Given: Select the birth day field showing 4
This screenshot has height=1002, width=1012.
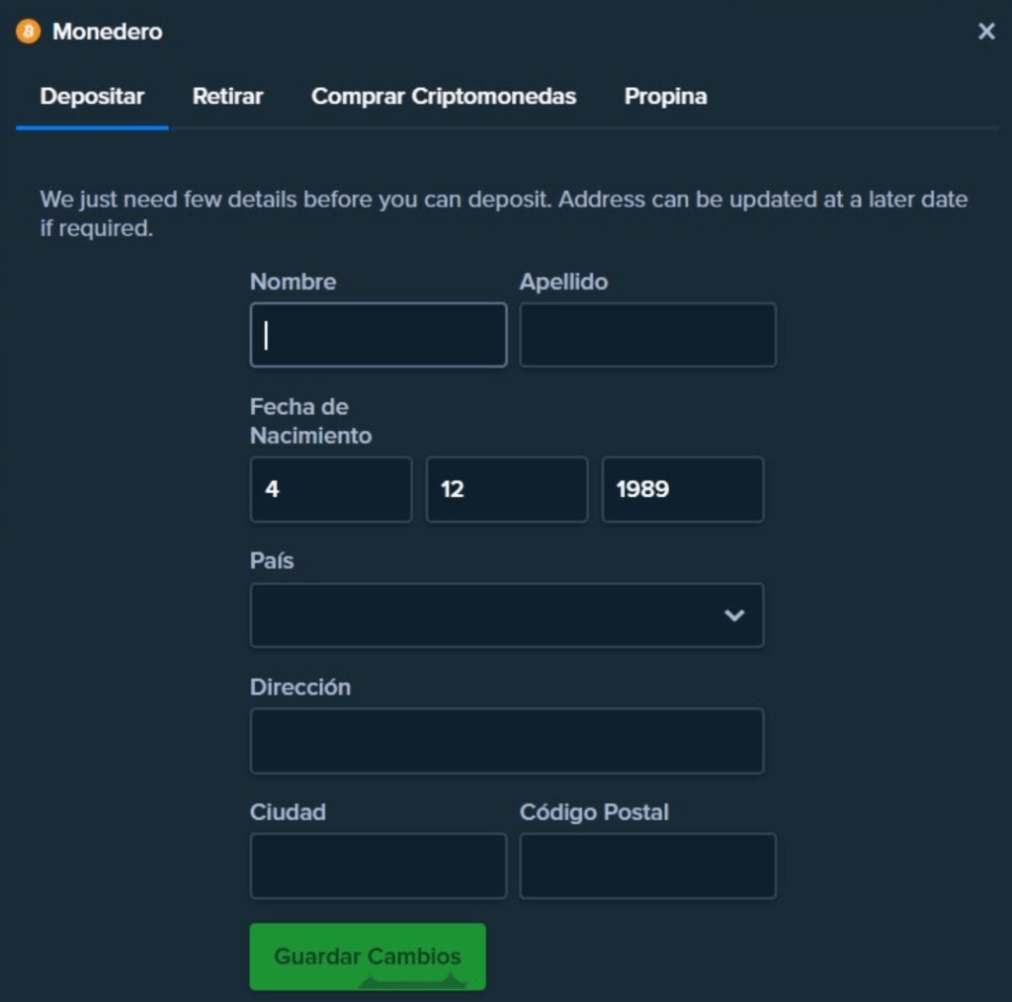Looking at the screenshot, I should coord(331,489).
